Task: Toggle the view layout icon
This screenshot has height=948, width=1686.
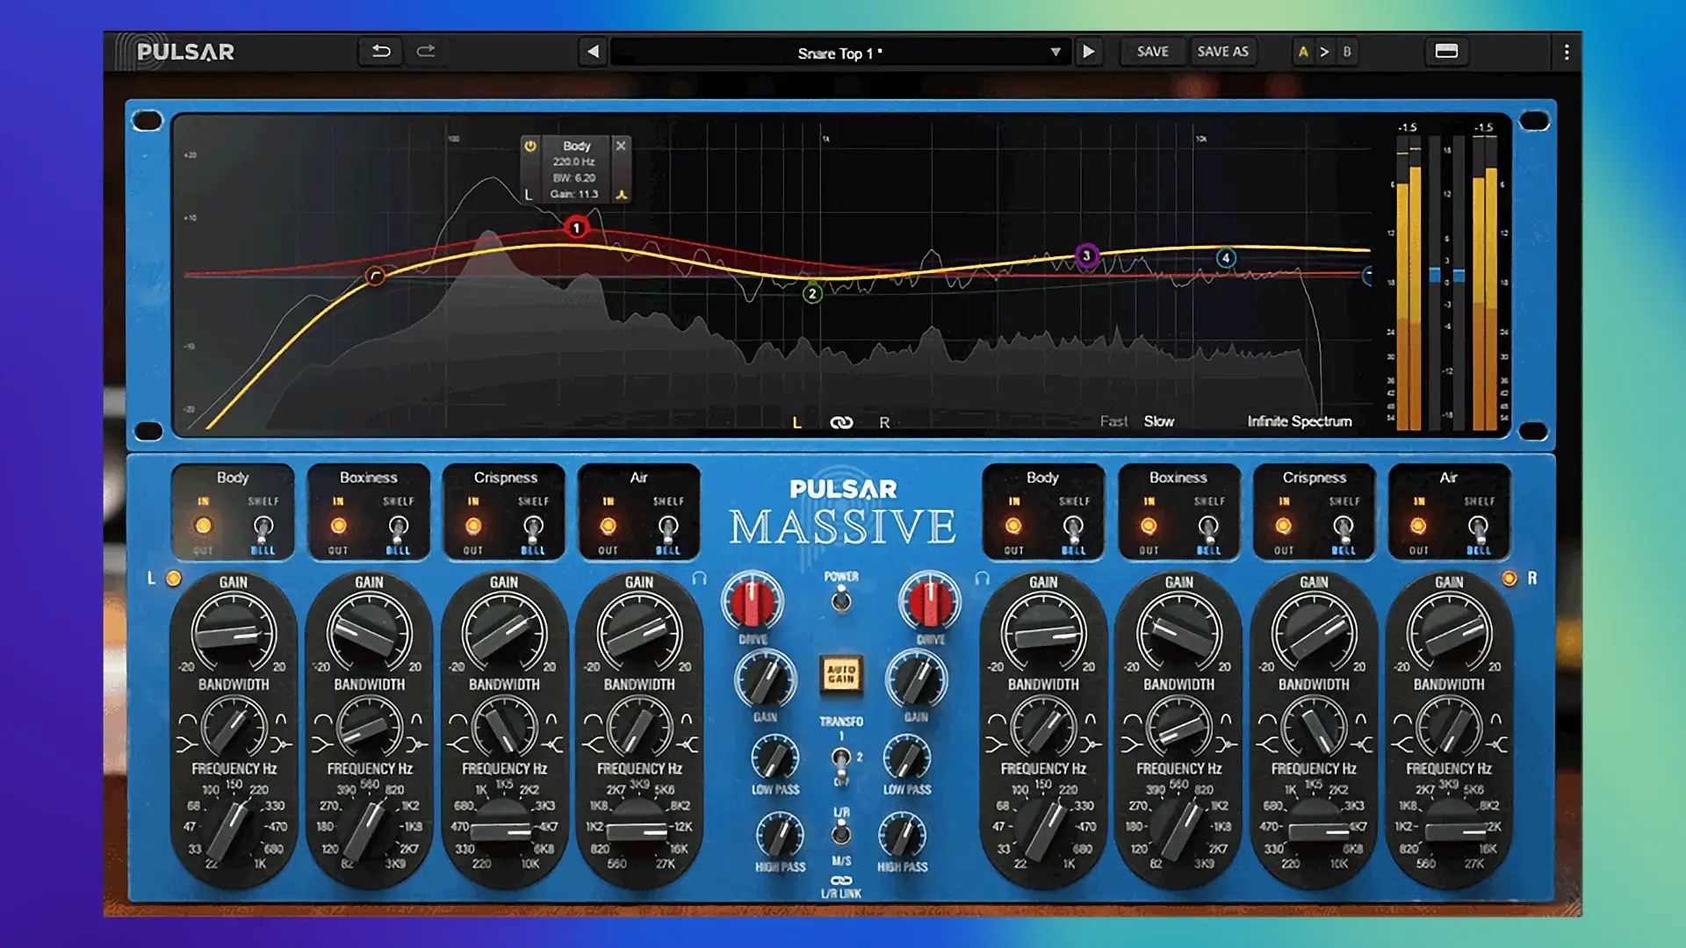Action: pos(1446,52)
